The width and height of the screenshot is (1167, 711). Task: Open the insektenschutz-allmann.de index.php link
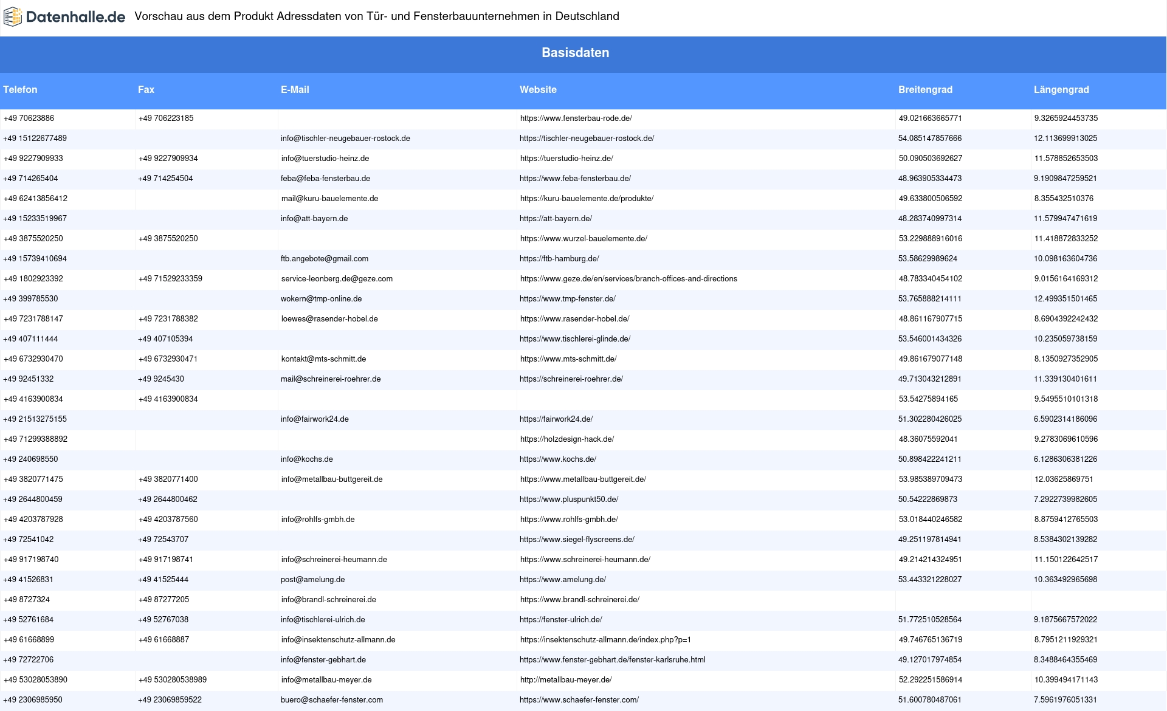click(605, 640)
